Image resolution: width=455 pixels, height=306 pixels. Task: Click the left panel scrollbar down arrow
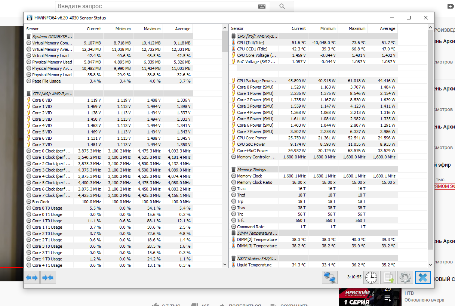pos(225,264)
